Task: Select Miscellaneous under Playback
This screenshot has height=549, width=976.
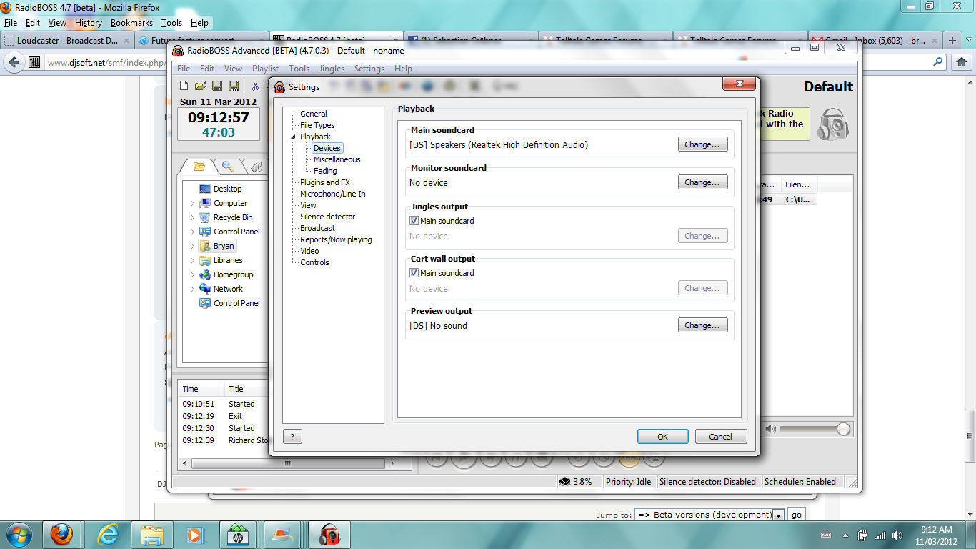Action: pyautogui.click(x=337, y=159)
